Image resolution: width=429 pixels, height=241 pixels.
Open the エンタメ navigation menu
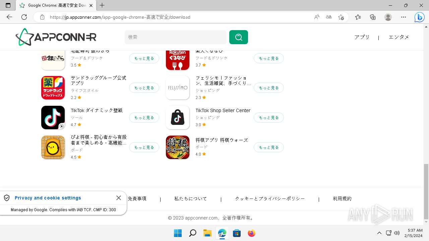(399, 37)
